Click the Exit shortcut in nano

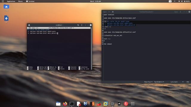[x=30, y=69]
